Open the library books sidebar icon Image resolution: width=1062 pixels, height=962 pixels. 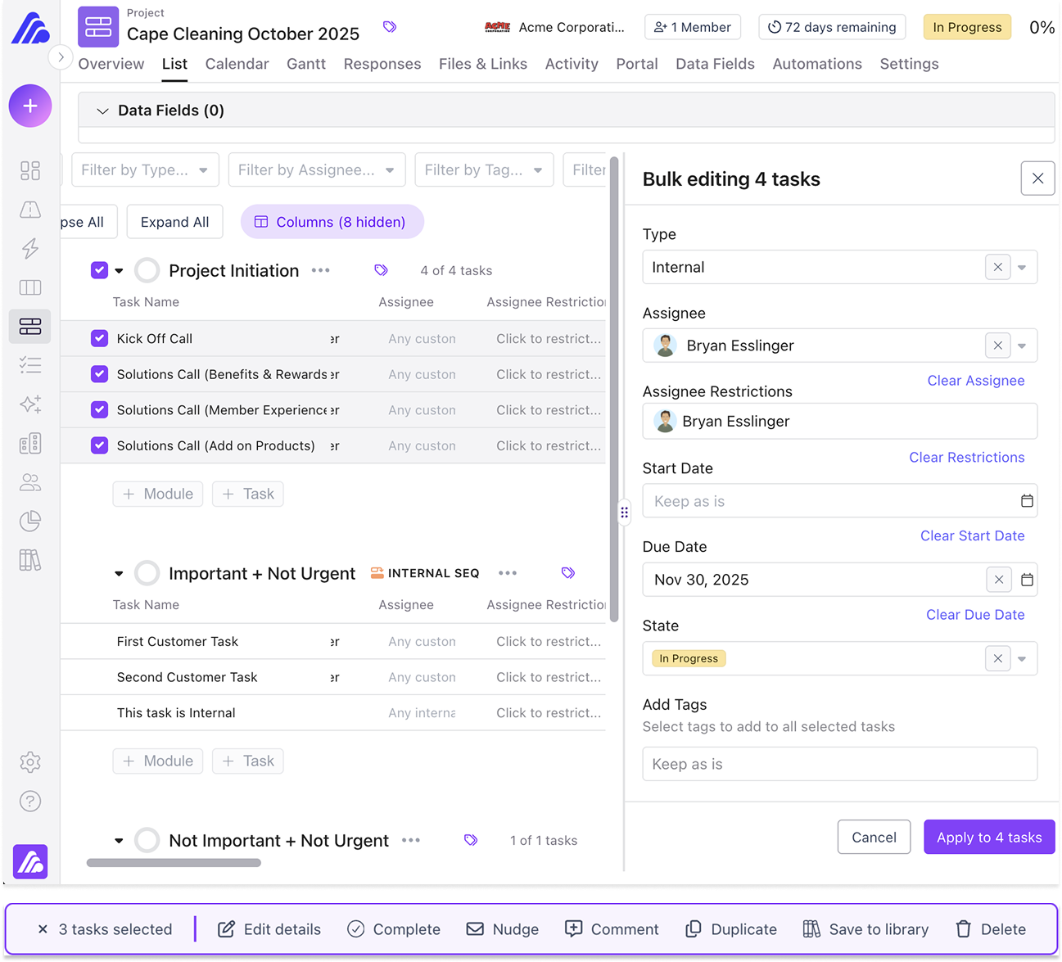30,560
